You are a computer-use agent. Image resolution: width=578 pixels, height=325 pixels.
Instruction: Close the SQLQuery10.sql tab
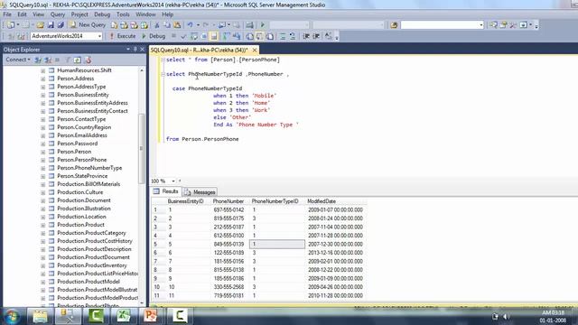[255, 50]
